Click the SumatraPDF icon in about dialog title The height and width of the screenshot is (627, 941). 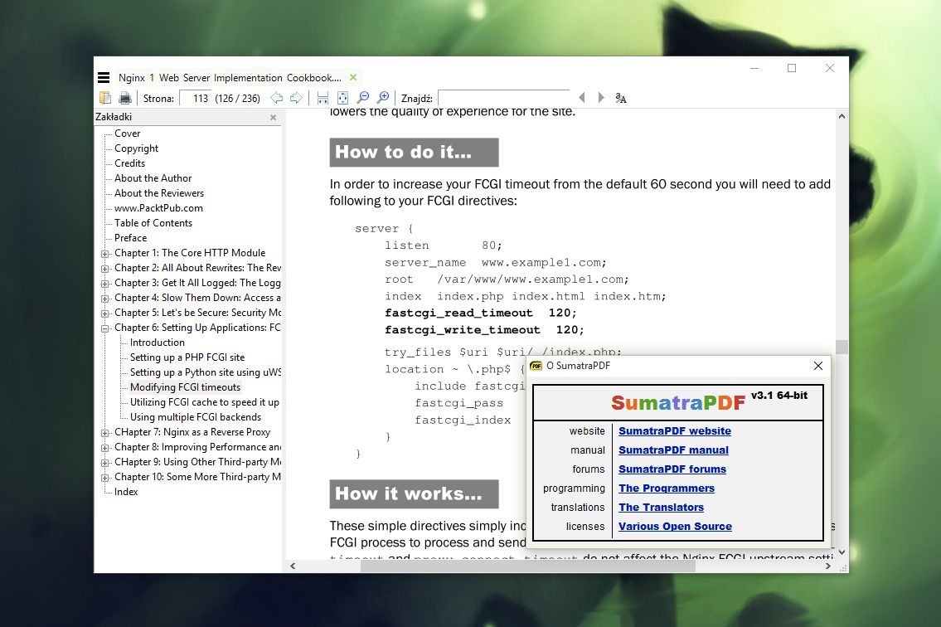click(x=536, y=366)
